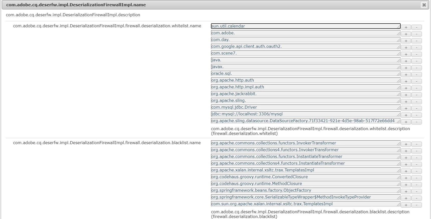Screen dimensions: 431x219
Task: Remove the com.google.api.client.auth.oauth2. entry
Action: point(417,48)
